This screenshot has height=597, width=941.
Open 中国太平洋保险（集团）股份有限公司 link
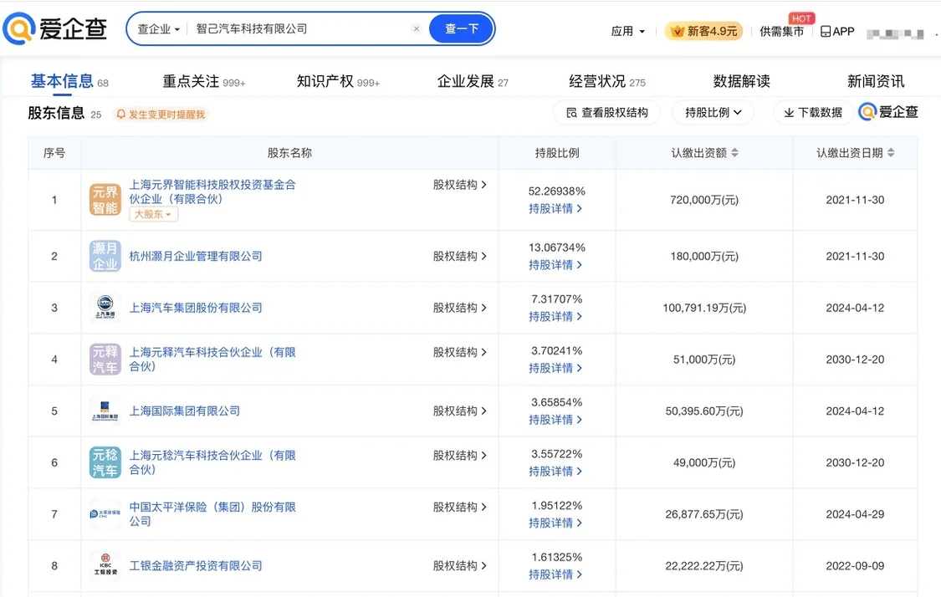coord(212,513)
